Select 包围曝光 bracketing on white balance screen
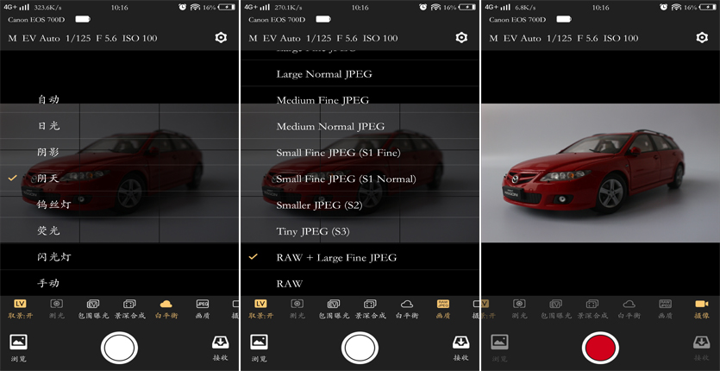720x371 pixels. point(93,309)
